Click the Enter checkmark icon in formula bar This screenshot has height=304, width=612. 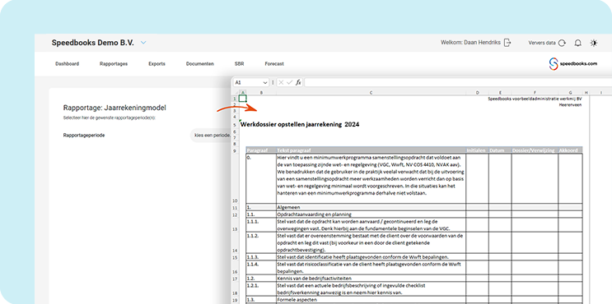pyautogui.click(x=289, y=82)
